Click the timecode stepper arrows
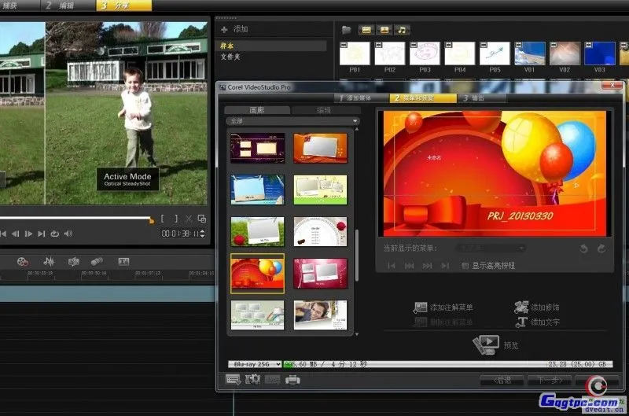The height and width of the screenshot is (416, 629). tap(203, 234)
